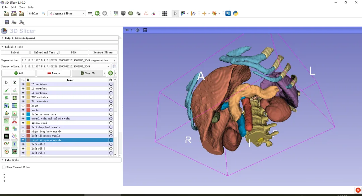Viewport: 362px width, 196px height.
Task: Select the Scissors segment editor effect
Action: click(14, 121)
